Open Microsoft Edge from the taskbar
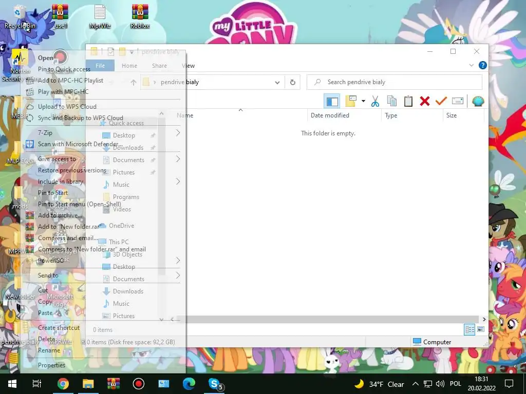526x394 pixels. tap(189, 384)
